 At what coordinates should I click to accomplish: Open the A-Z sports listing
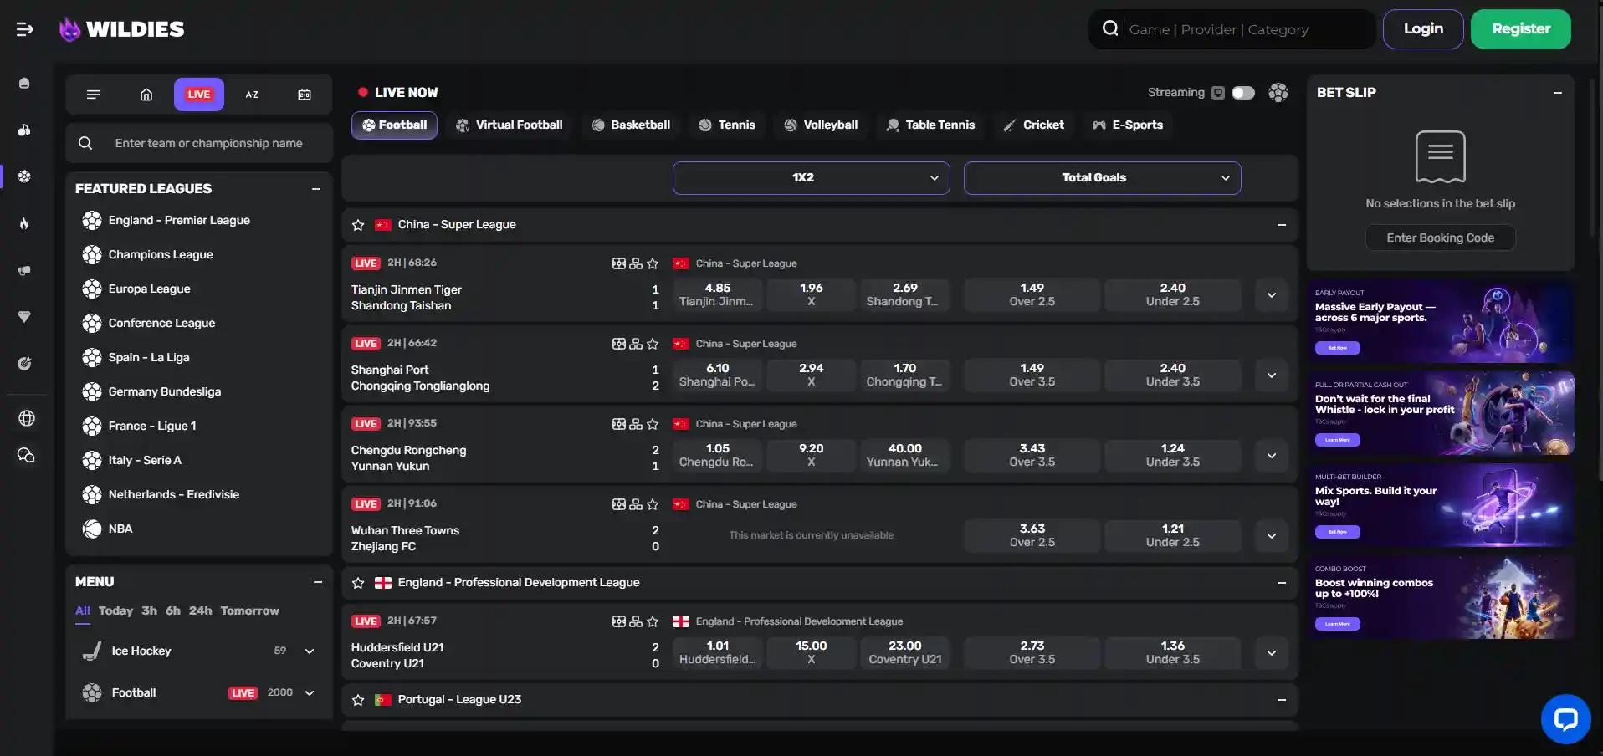click(252, 94)
